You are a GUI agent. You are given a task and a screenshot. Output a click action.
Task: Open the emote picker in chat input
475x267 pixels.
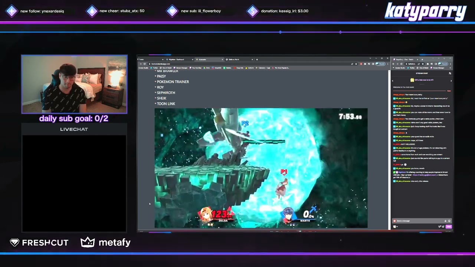(x=449, y=221)
